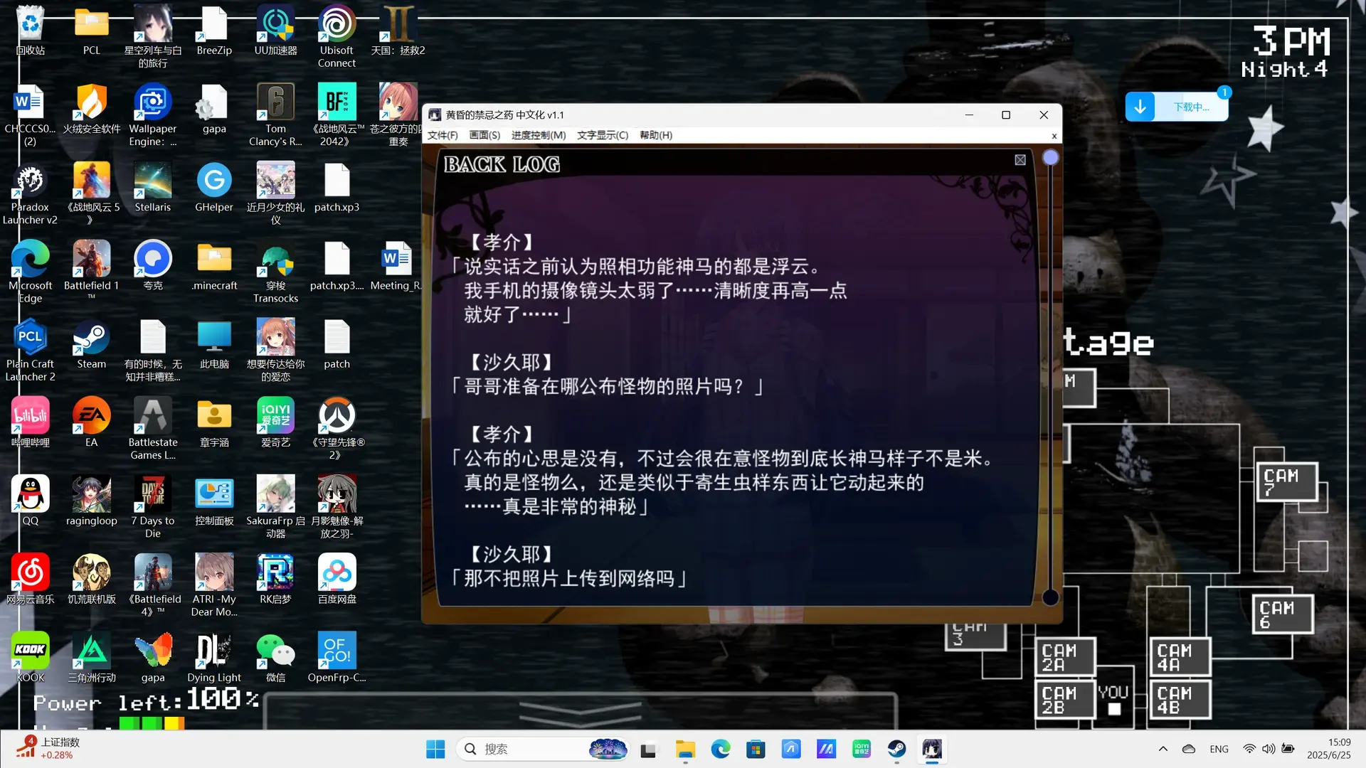Open the 文件(F) menu
Image resolution: width=1366 pixels, height=768 pixels.
[442, 135]
